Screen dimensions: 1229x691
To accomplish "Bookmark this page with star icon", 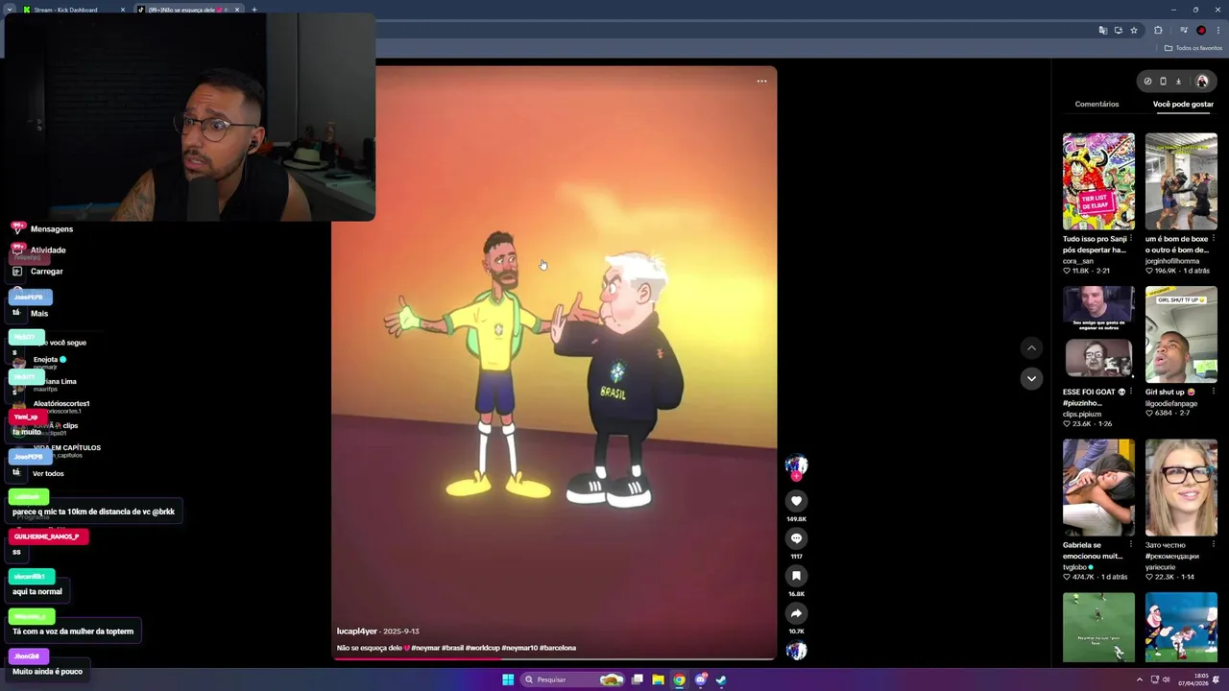I will pos(1134,30).
